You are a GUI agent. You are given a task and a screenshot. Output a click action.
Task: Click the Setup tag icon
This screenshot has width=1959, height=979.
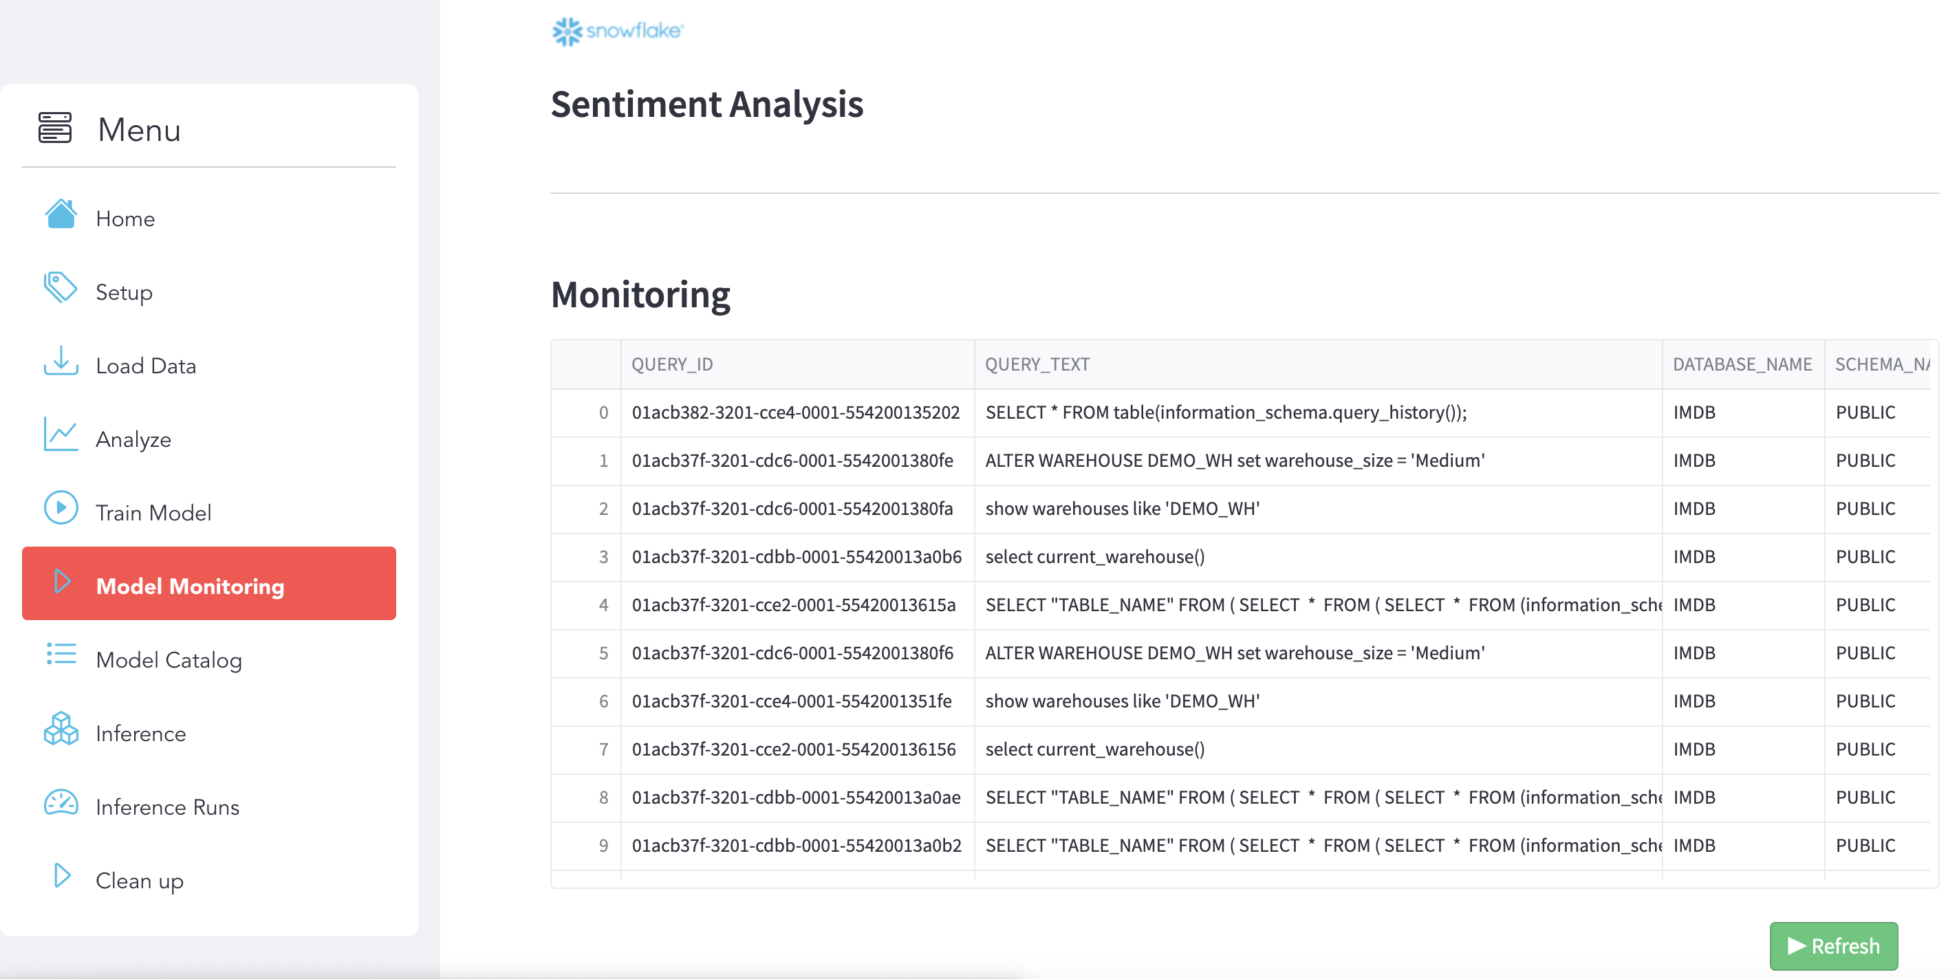pyautogui.click(x=61, y=289)
